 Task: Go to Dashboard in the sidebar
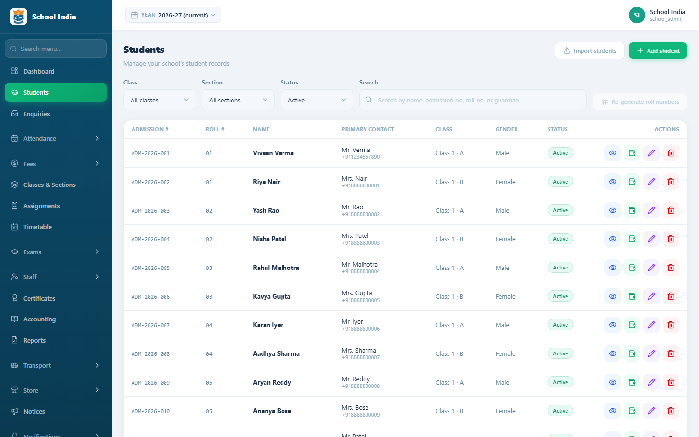tap(56, 71)
